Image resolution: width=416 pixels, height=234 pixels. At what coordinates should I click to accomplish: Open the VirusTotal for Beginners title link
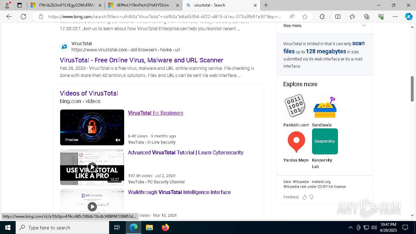point(156,113)
